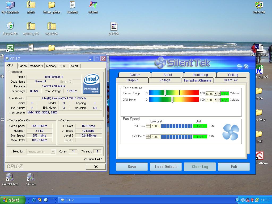Click the Core Speed value 3543.8 MHz
272x204 pixels.
(x=39, y=126)
